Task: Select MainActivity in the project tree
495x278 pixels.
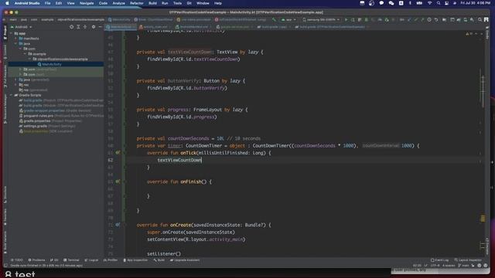Action: point(52,64)
